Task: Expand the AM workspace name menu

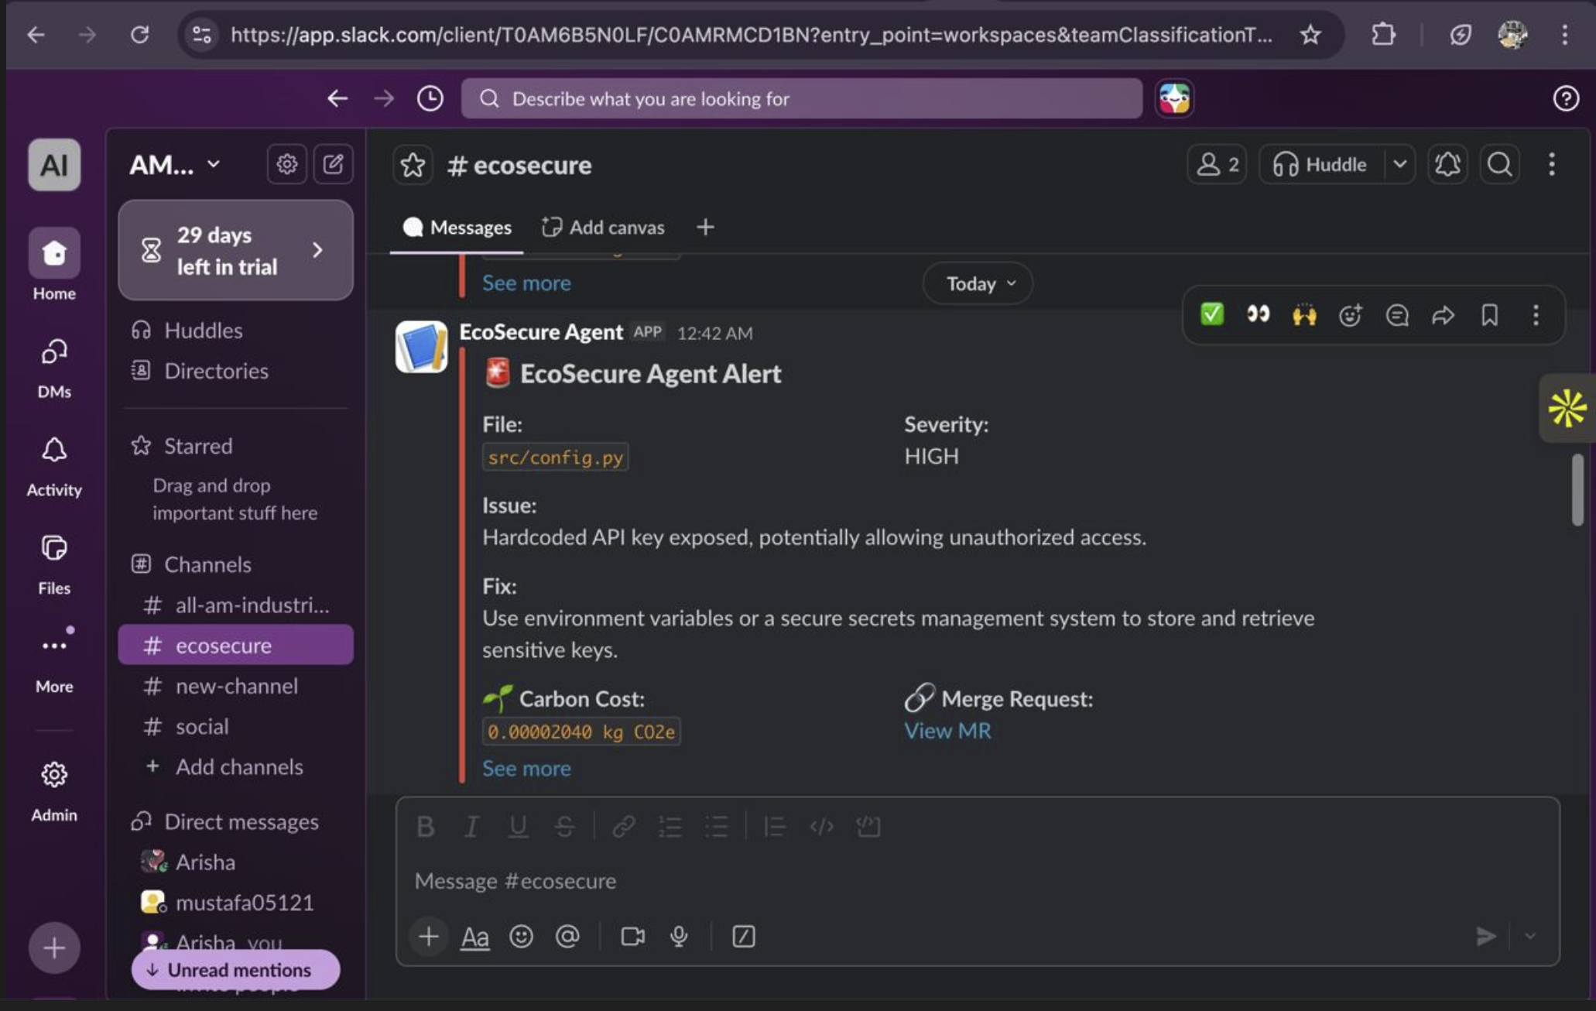Action: coord(175,164)
